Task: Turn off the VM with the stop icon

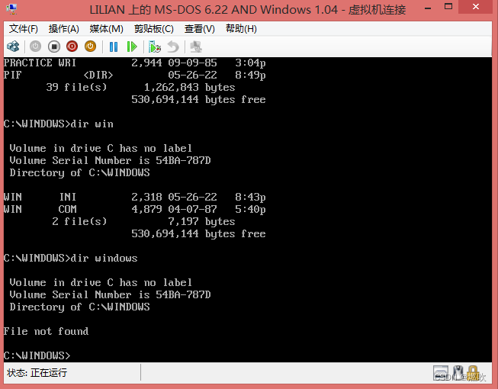Action: (54, 47)
